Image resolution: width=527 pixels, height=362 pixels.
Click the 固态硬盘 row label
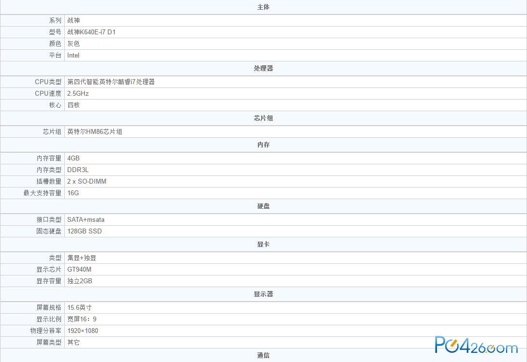pyautogui.click(x=49, y=232)
